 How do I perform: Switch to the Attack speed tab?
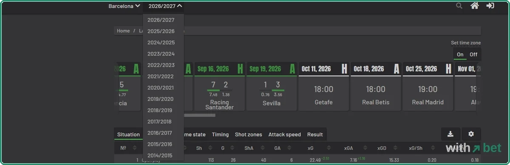click(x=285, y=134)
